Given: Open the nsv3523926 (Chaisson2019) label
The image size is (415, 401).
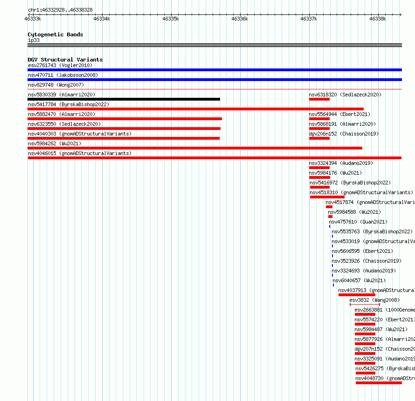Looking at the screenshot, I should point(367,261).
